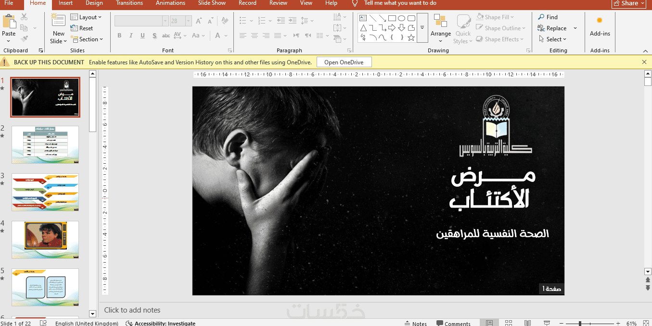652x326 pixels.
Task: Click the zoom in plus button
Action: (618, 324)
